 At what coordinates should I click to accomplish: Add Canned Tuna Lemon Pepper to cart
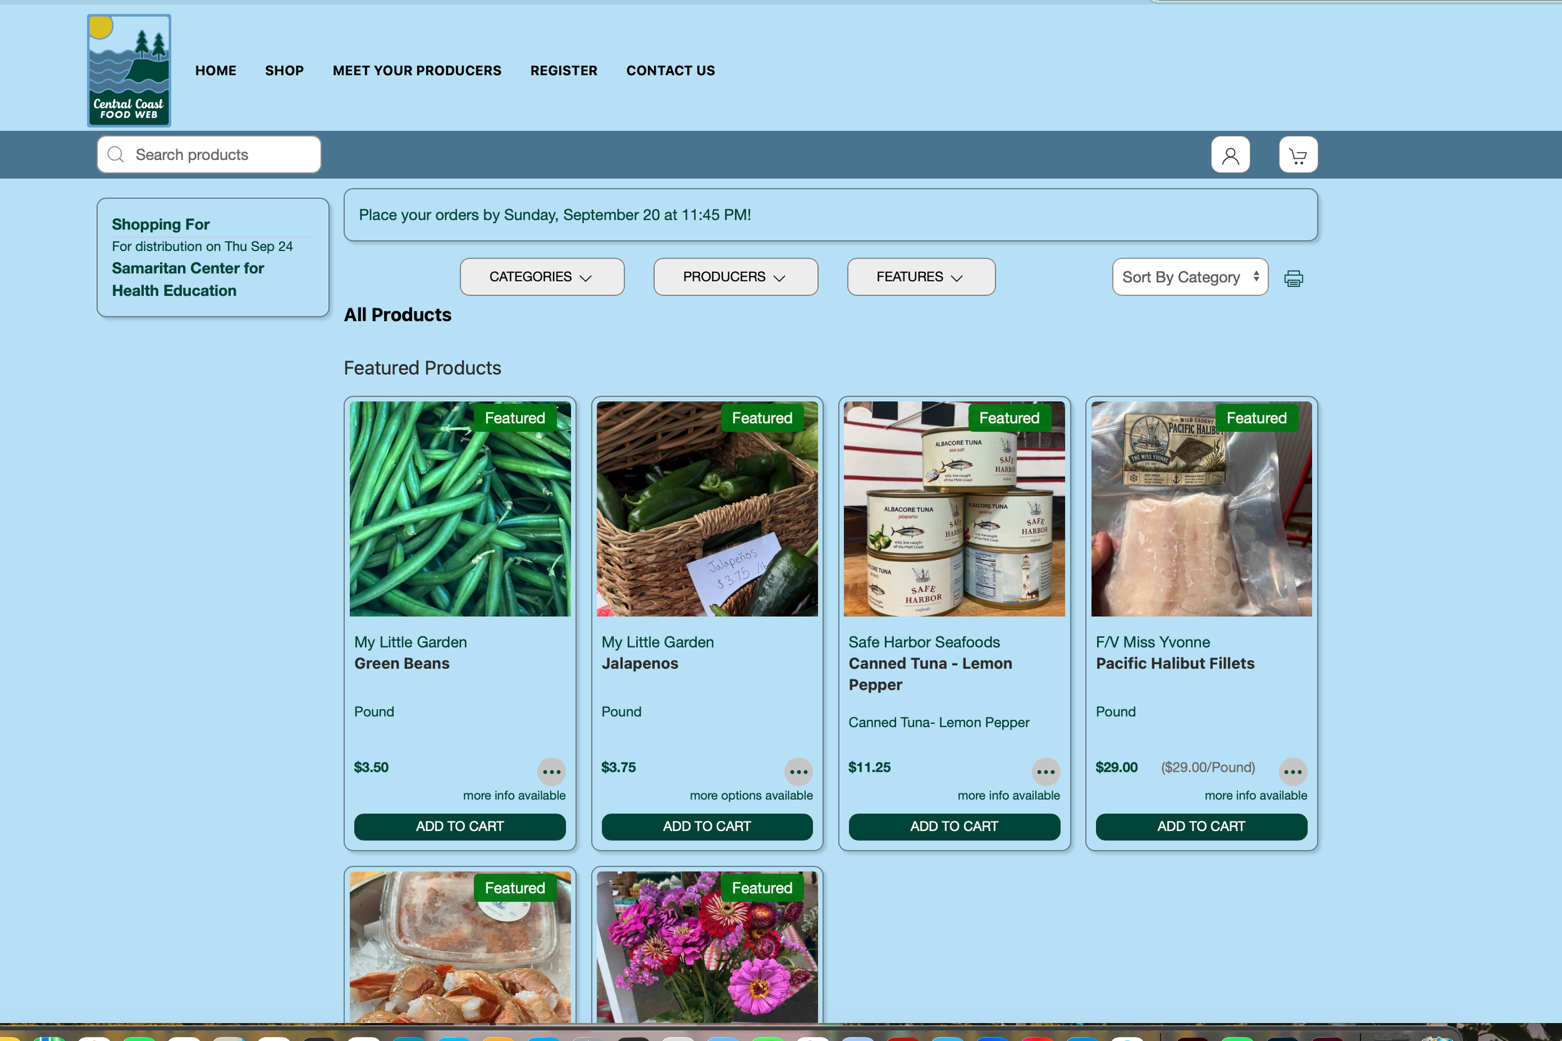[954, 827]
